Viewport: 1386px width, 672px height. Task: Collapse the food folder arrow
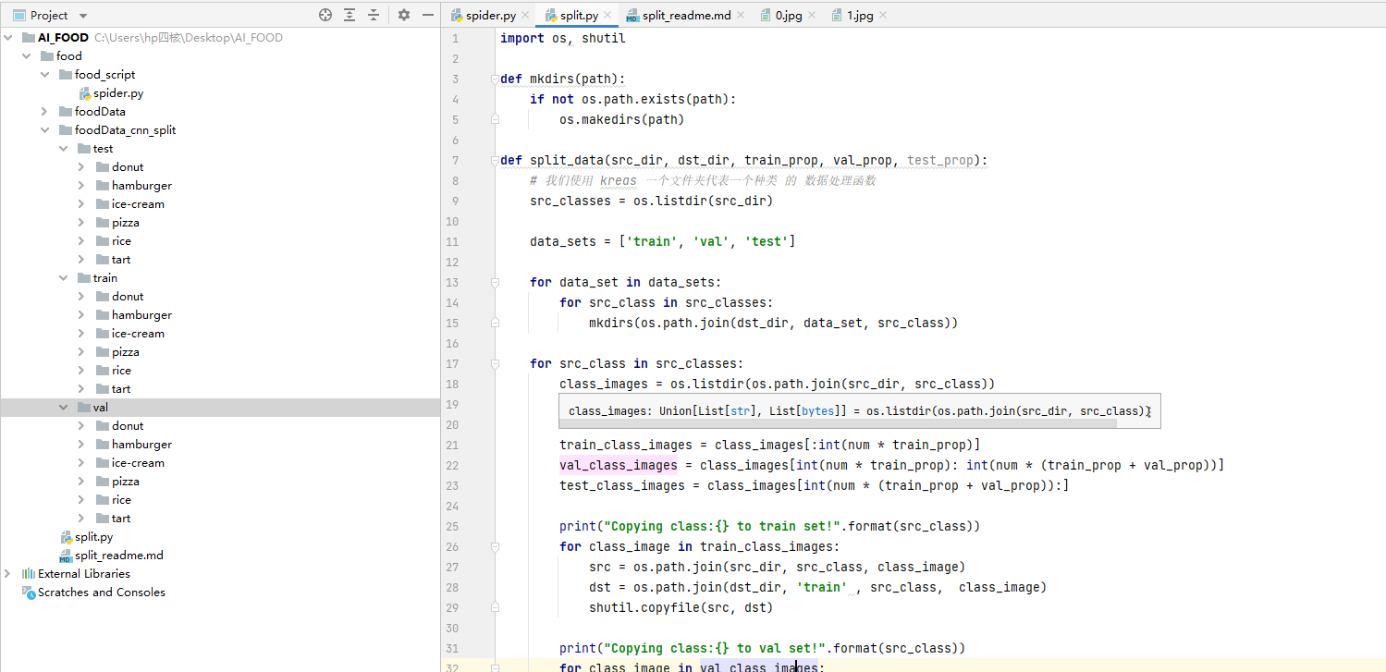click(x=27, y=56)
